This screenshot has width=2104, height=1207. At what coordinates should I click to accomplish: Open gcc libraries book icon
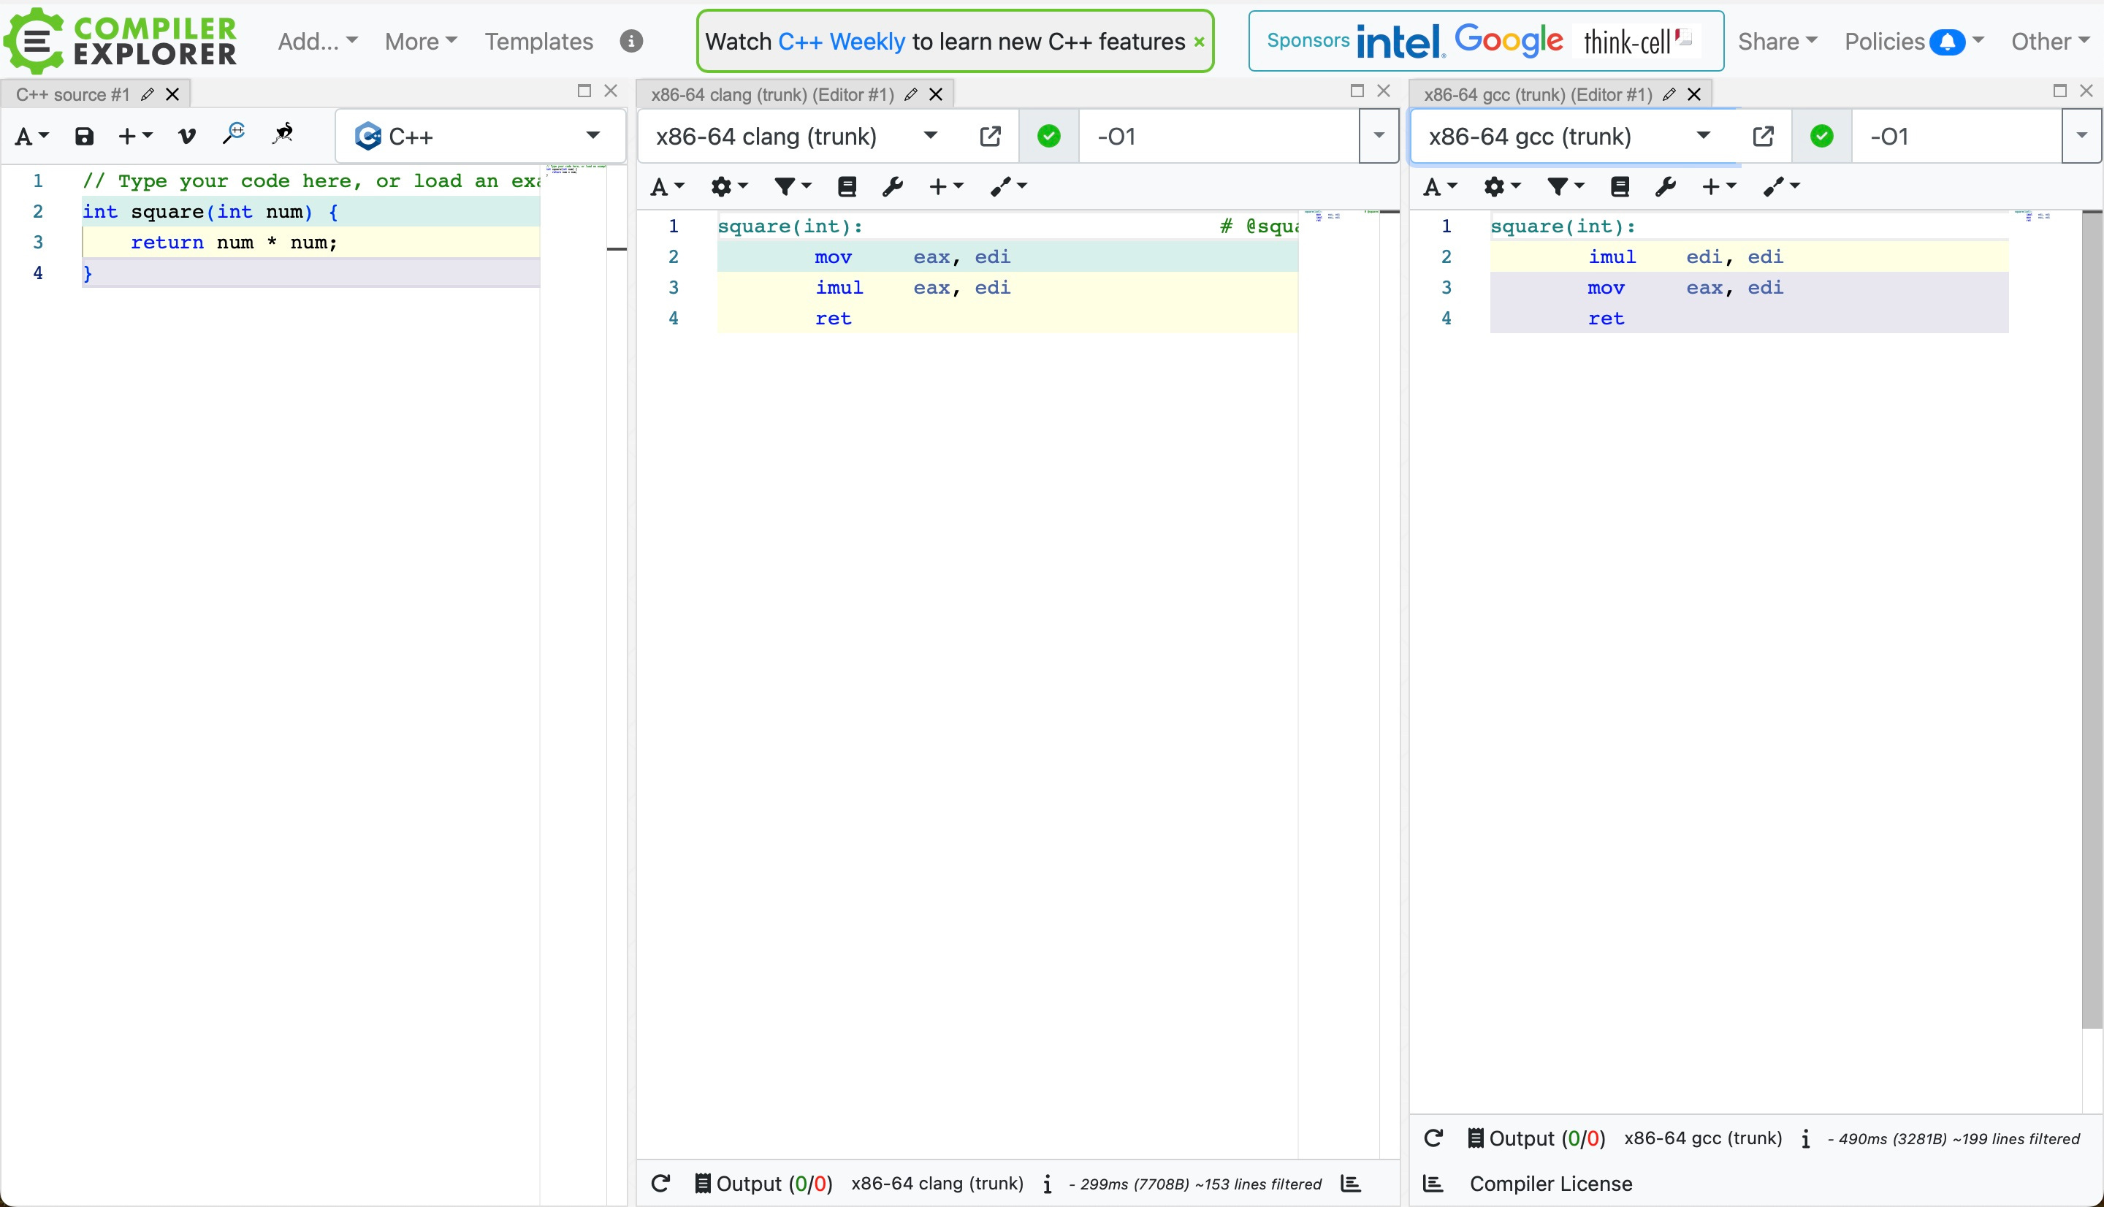pos(1619,186)
